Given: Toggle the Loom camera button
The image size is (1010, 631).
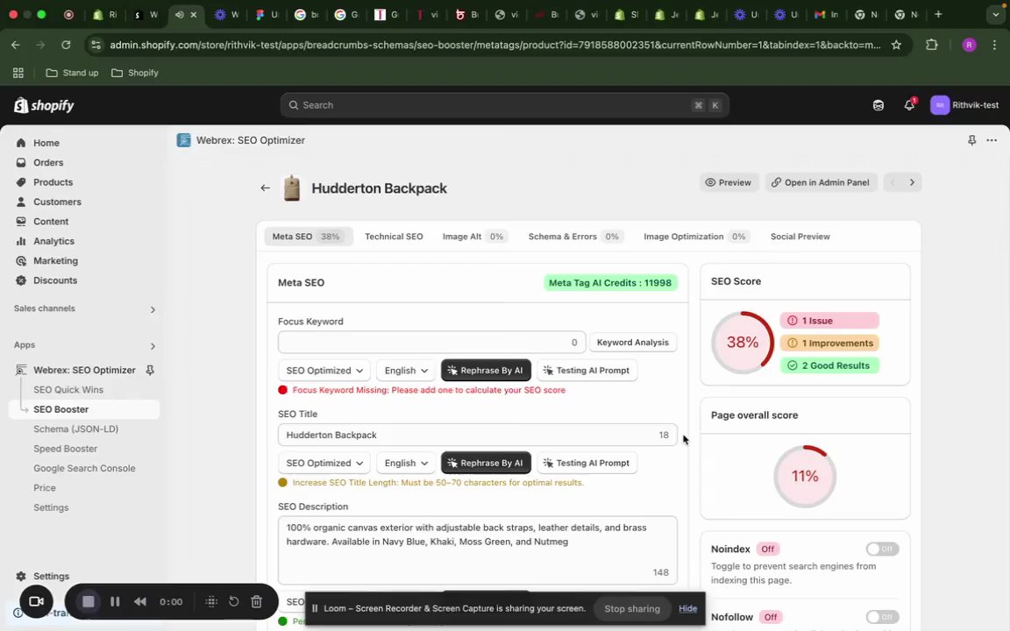Looking at the screenshot, I should pos(36,601).
